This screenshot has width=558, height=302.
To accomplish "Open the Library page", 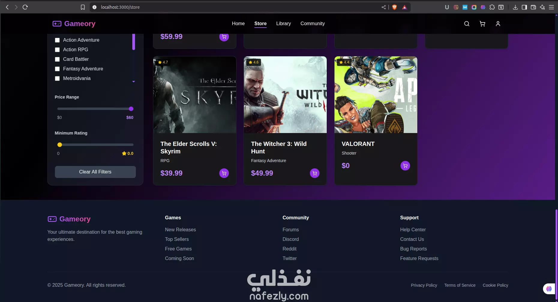I will click(283, 24).
